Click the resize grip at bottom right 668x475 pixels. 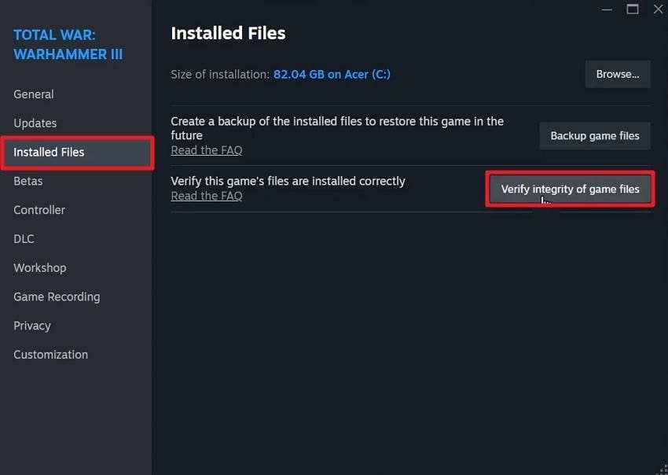661,467
